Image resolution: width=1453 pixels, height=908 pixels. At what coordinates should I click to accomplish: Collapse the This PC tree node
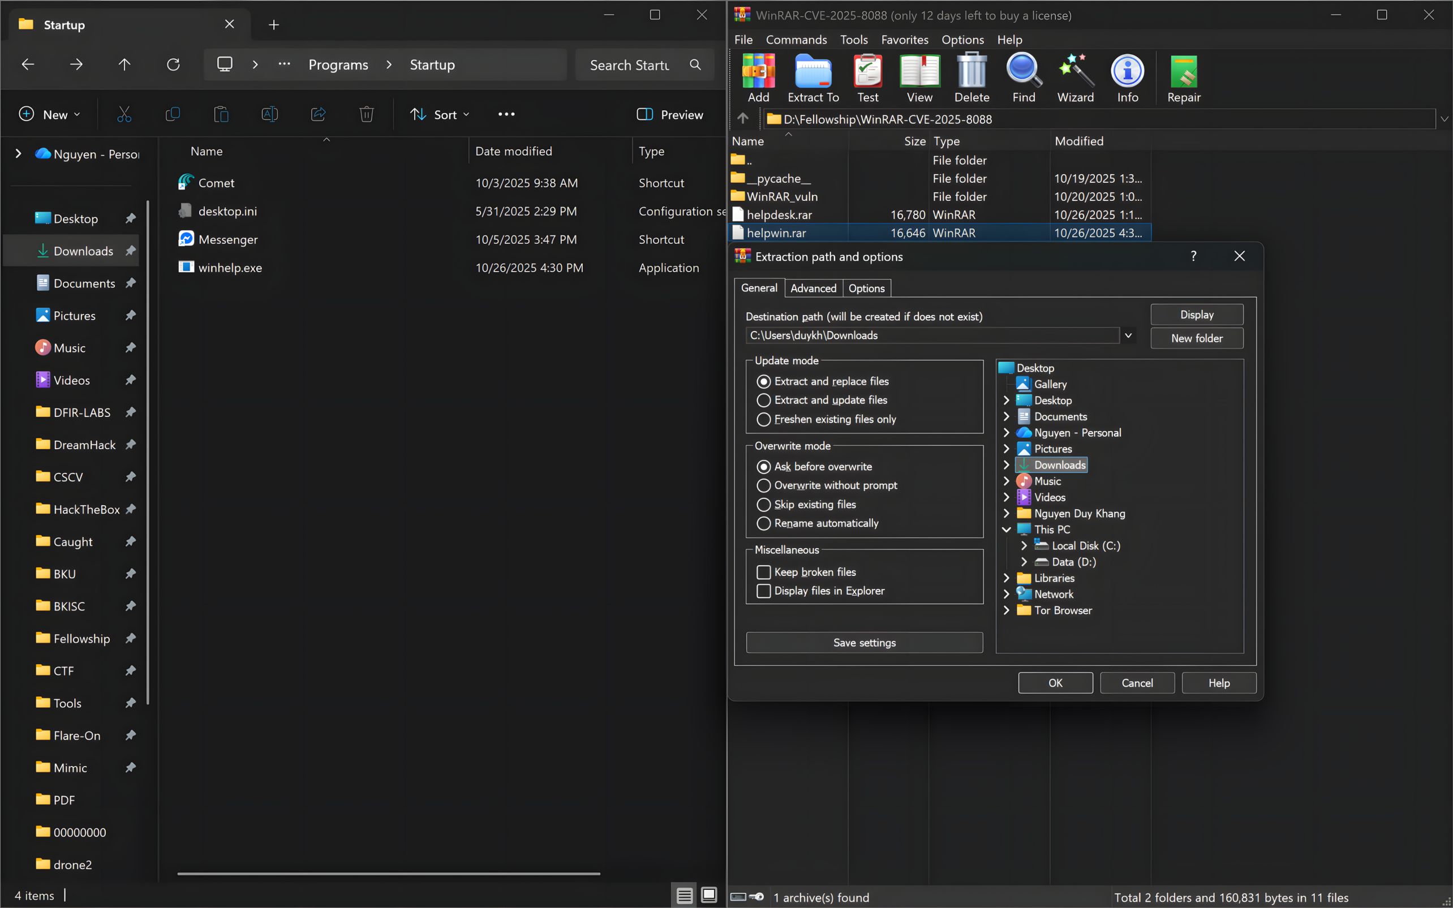point(1007,530)
